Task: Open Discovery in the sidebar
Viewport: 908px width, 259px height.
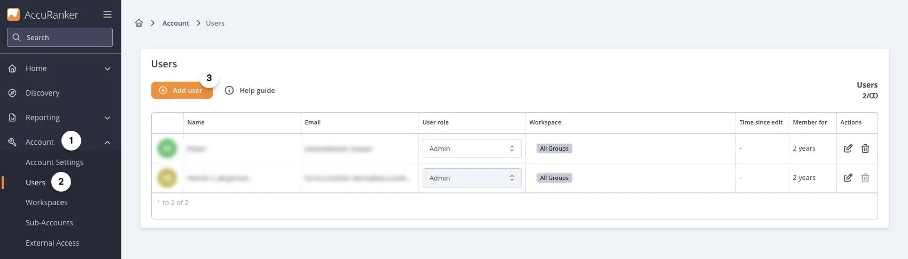Action: [x=42, y=93]
